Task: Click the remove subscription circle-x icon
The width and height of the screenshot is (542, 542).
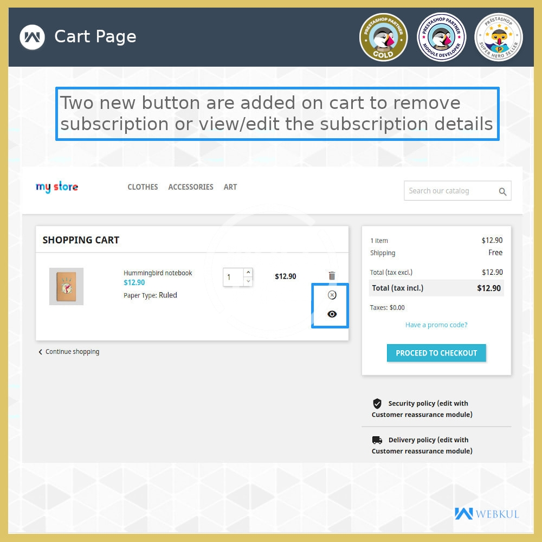Action: click(332, 295)
